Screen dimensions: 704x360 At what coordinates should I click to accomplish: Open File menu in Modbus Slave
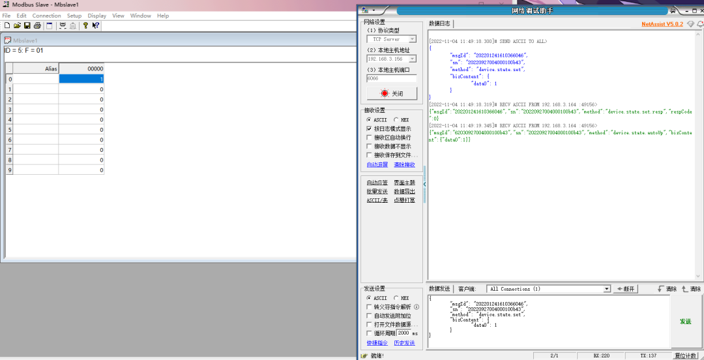pyautogui.click(x=7, y=16)
